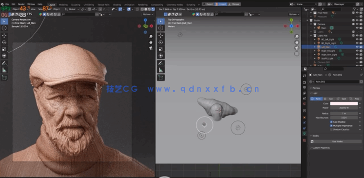Screen dimensions: 364x178
Task: Open the World properties tab
Action: 305,104
